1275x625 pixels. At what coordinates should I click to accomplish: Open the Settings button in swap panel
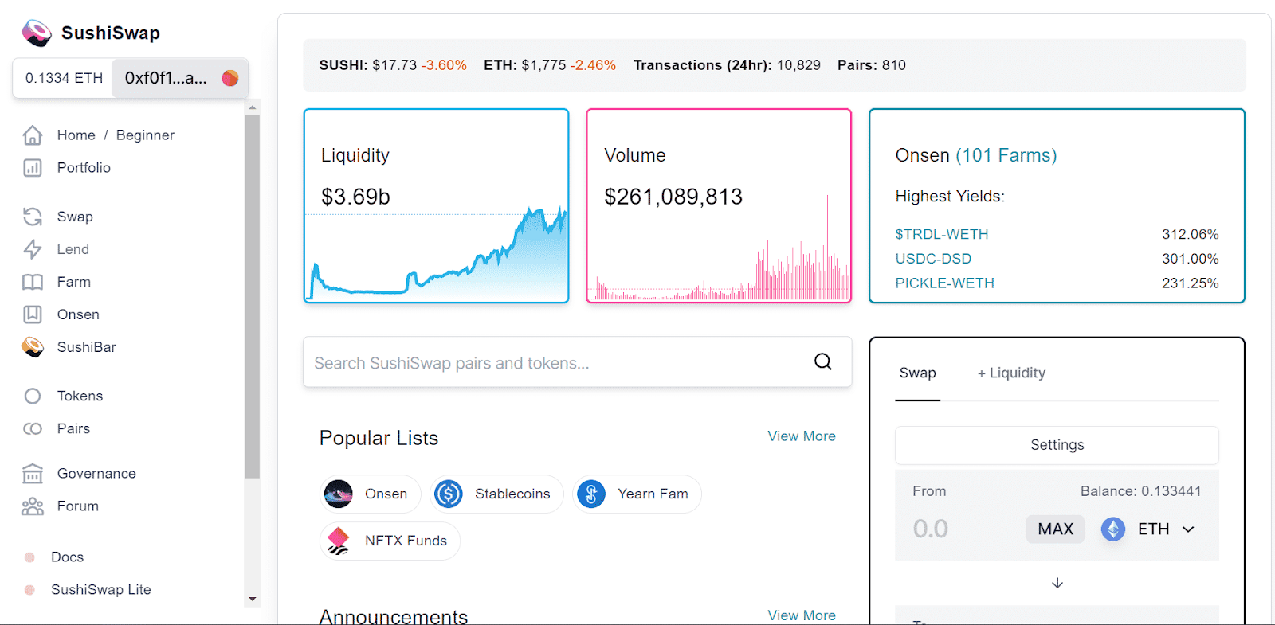(x=1057, y=445)
